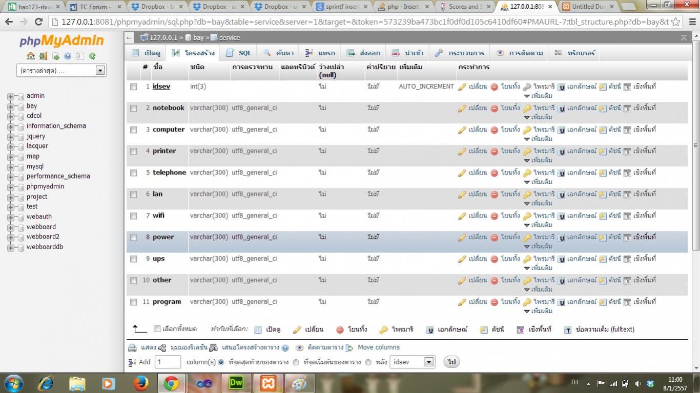
Task: Open the recent tables dropdown in sidebar
Action: coord(61,71)
